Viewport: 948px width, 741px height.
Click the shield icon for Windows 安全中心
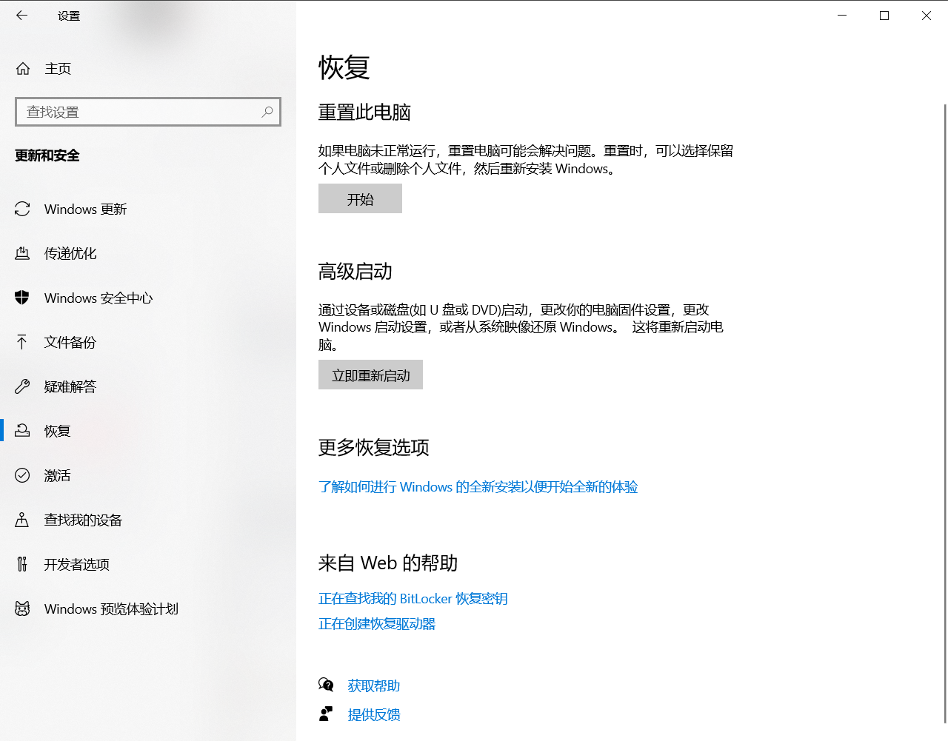point(22,298)
